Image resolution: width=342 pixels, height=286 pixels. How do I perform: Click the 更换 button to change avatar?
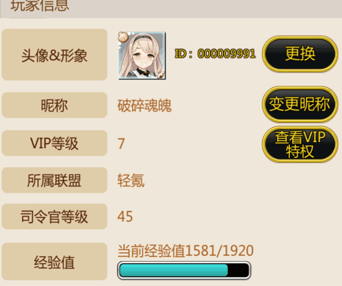point(300,54)
